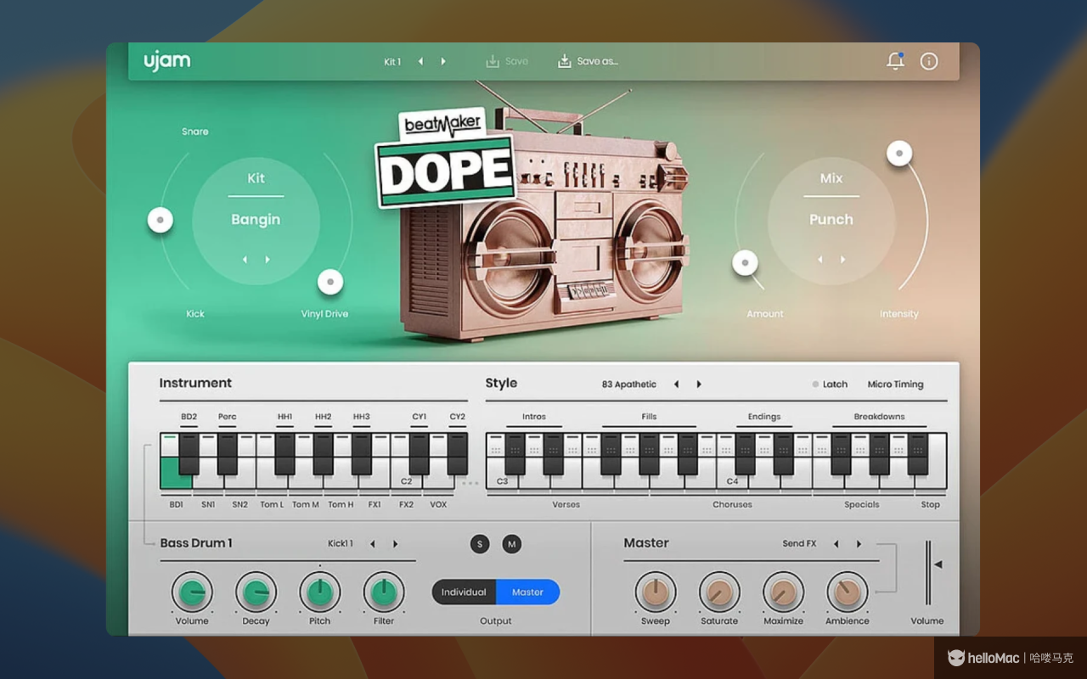This screenshot has width=1087, height=679.
Task: Go to next Style after 83 Apathetic
Action: 699,384
